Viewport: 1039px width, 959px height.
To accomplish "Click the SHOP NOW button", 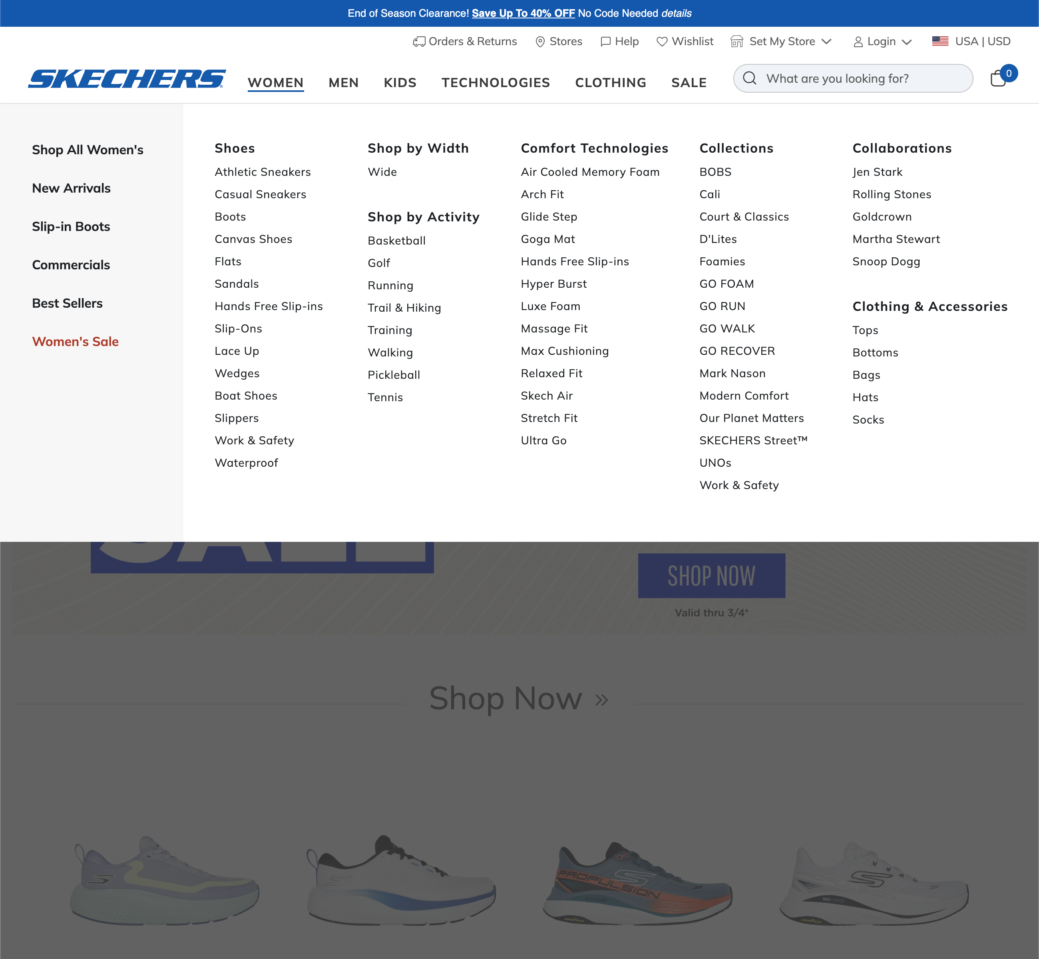I will pos(712,575).
